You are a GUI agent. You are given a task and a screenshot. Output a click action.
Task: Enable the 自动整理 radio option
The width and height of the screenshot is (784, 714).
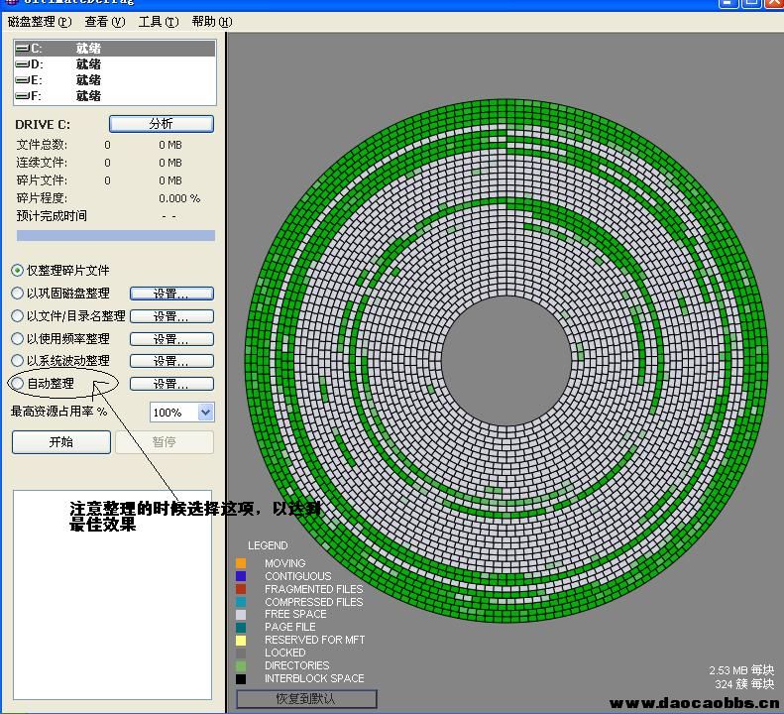point(18,383)
